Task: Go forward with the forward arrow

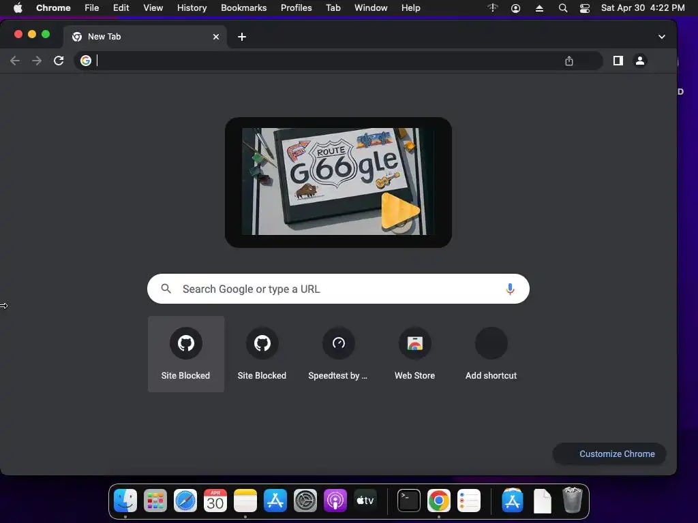Action: [x=37, y=61]
